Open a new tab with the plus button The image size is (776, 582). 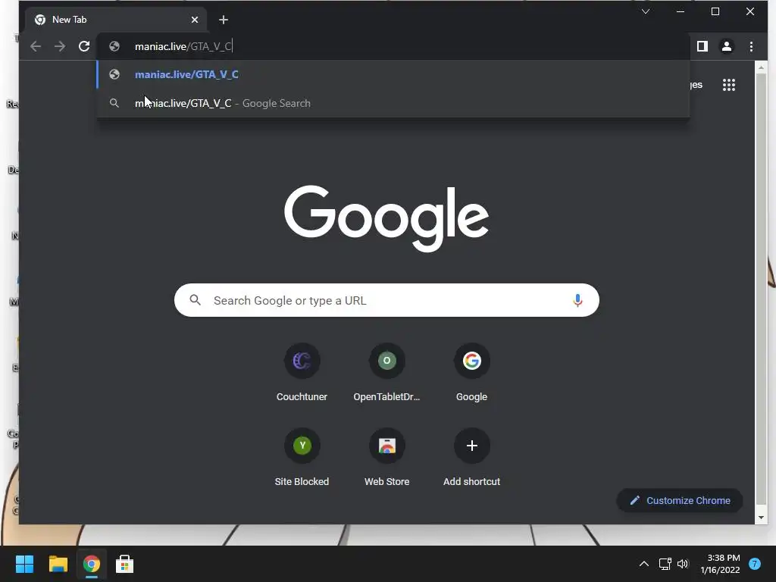tap(224, 20)
